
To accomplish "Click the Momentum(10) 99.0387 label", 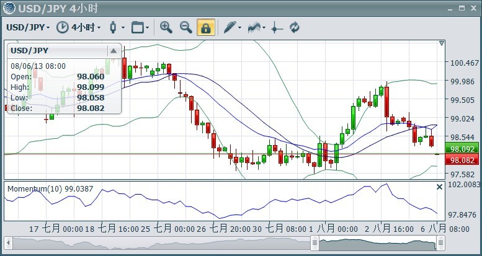I will [x=50, y=188].
